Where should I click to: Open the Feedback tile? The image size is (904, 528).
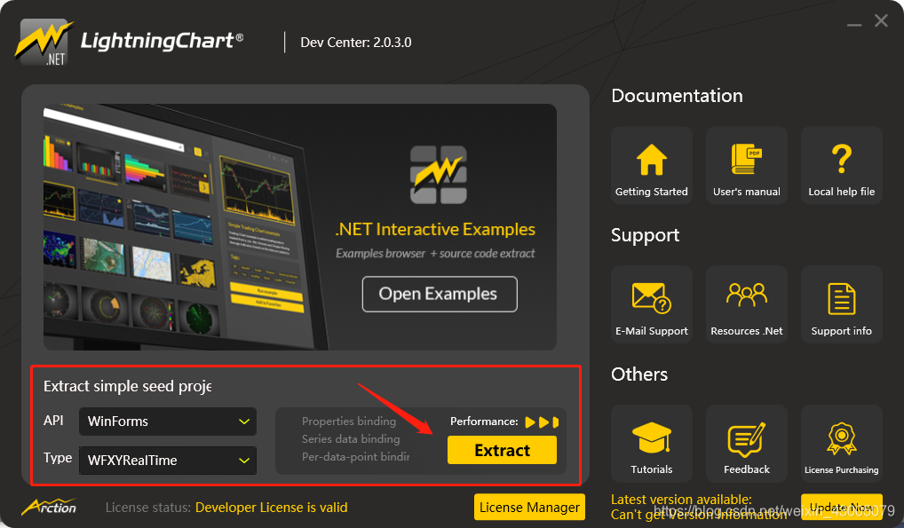tap(747, 444)
